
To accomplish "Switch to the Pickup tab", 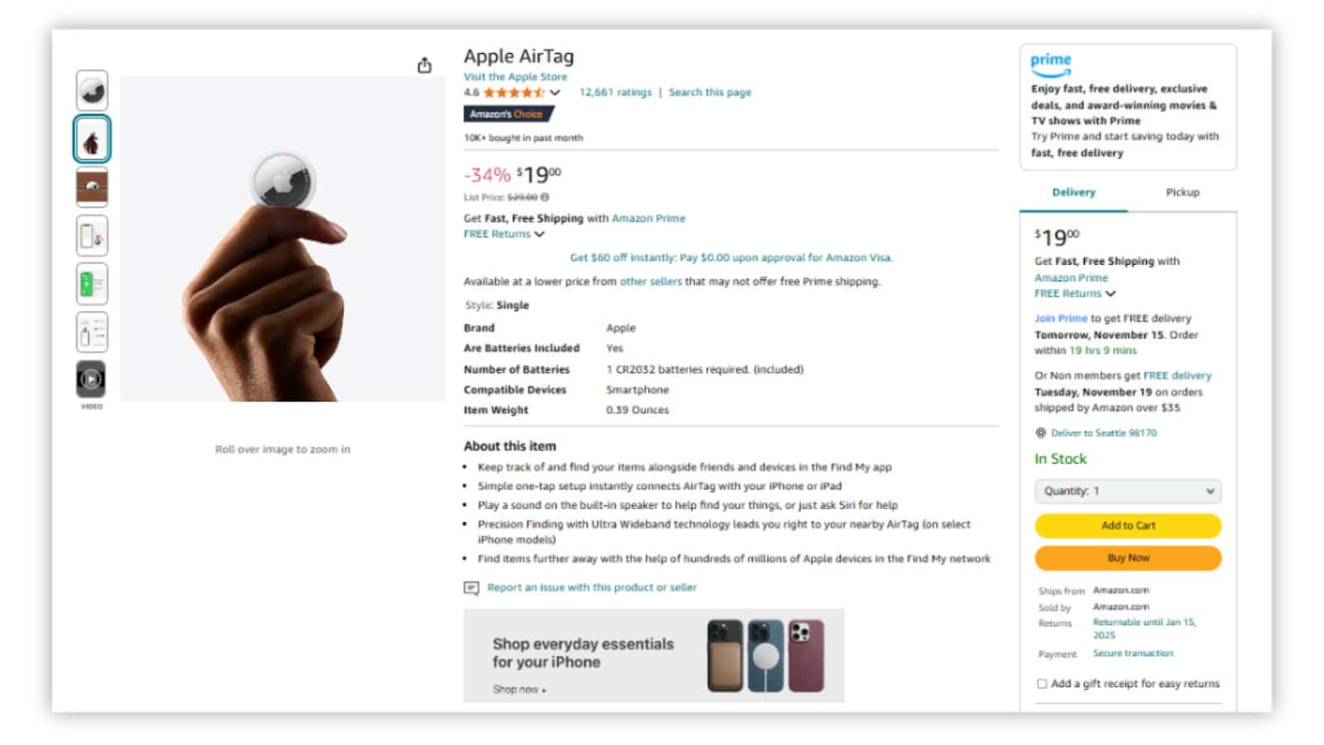I will (x=1182, y=192).
